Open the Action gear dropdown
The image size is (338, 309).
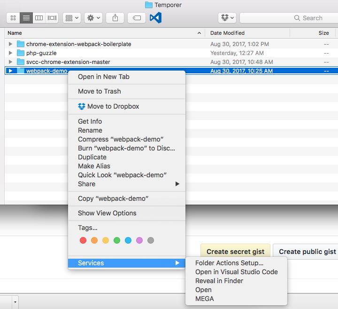(93, 18)
